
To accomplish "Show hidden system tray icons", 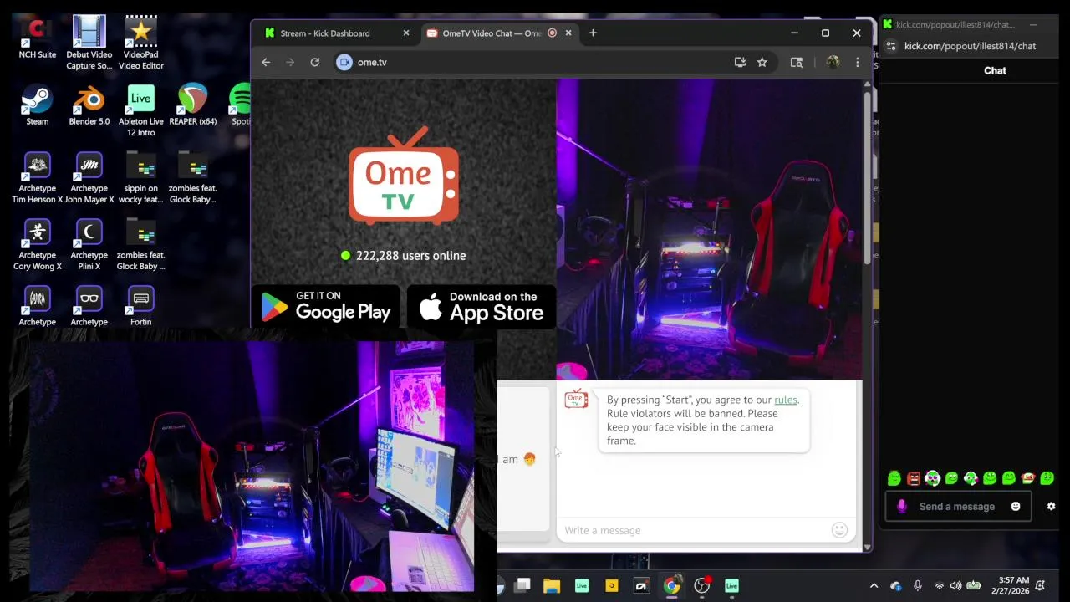I will pyautogui.click(x=874, y=586).
